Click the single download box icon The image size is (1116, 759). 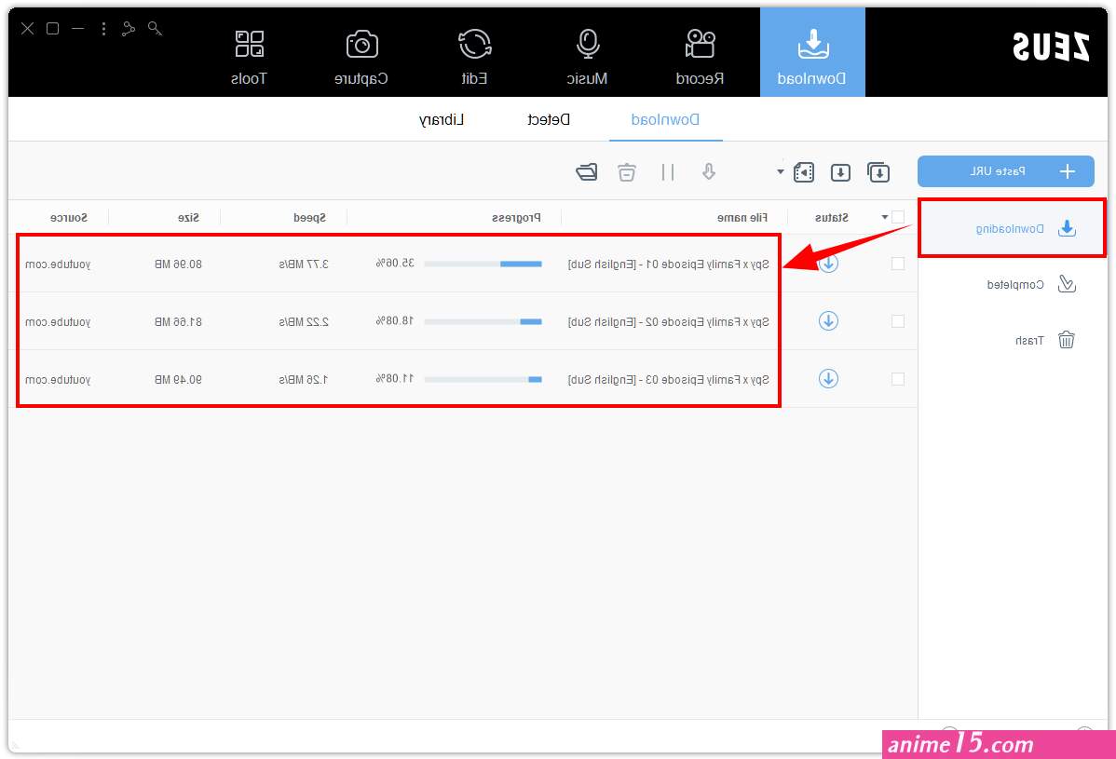pos(840,172)
